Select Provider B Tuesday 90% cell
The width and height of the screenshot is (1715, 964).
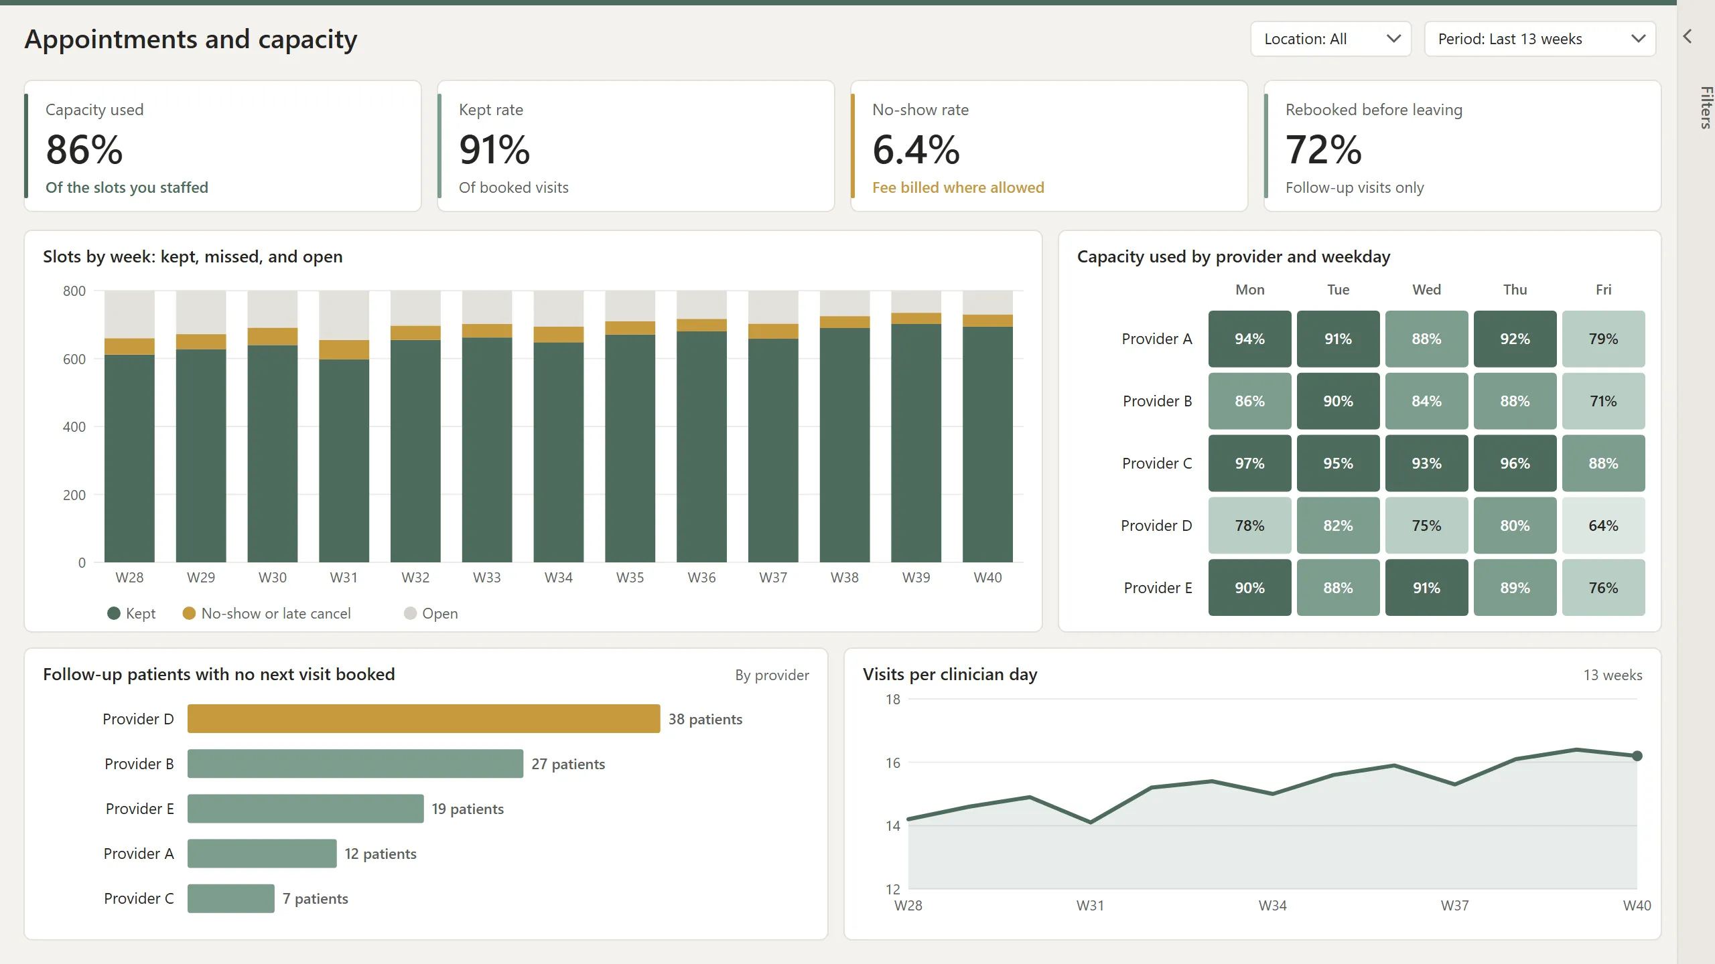[x=1338, y=401]
